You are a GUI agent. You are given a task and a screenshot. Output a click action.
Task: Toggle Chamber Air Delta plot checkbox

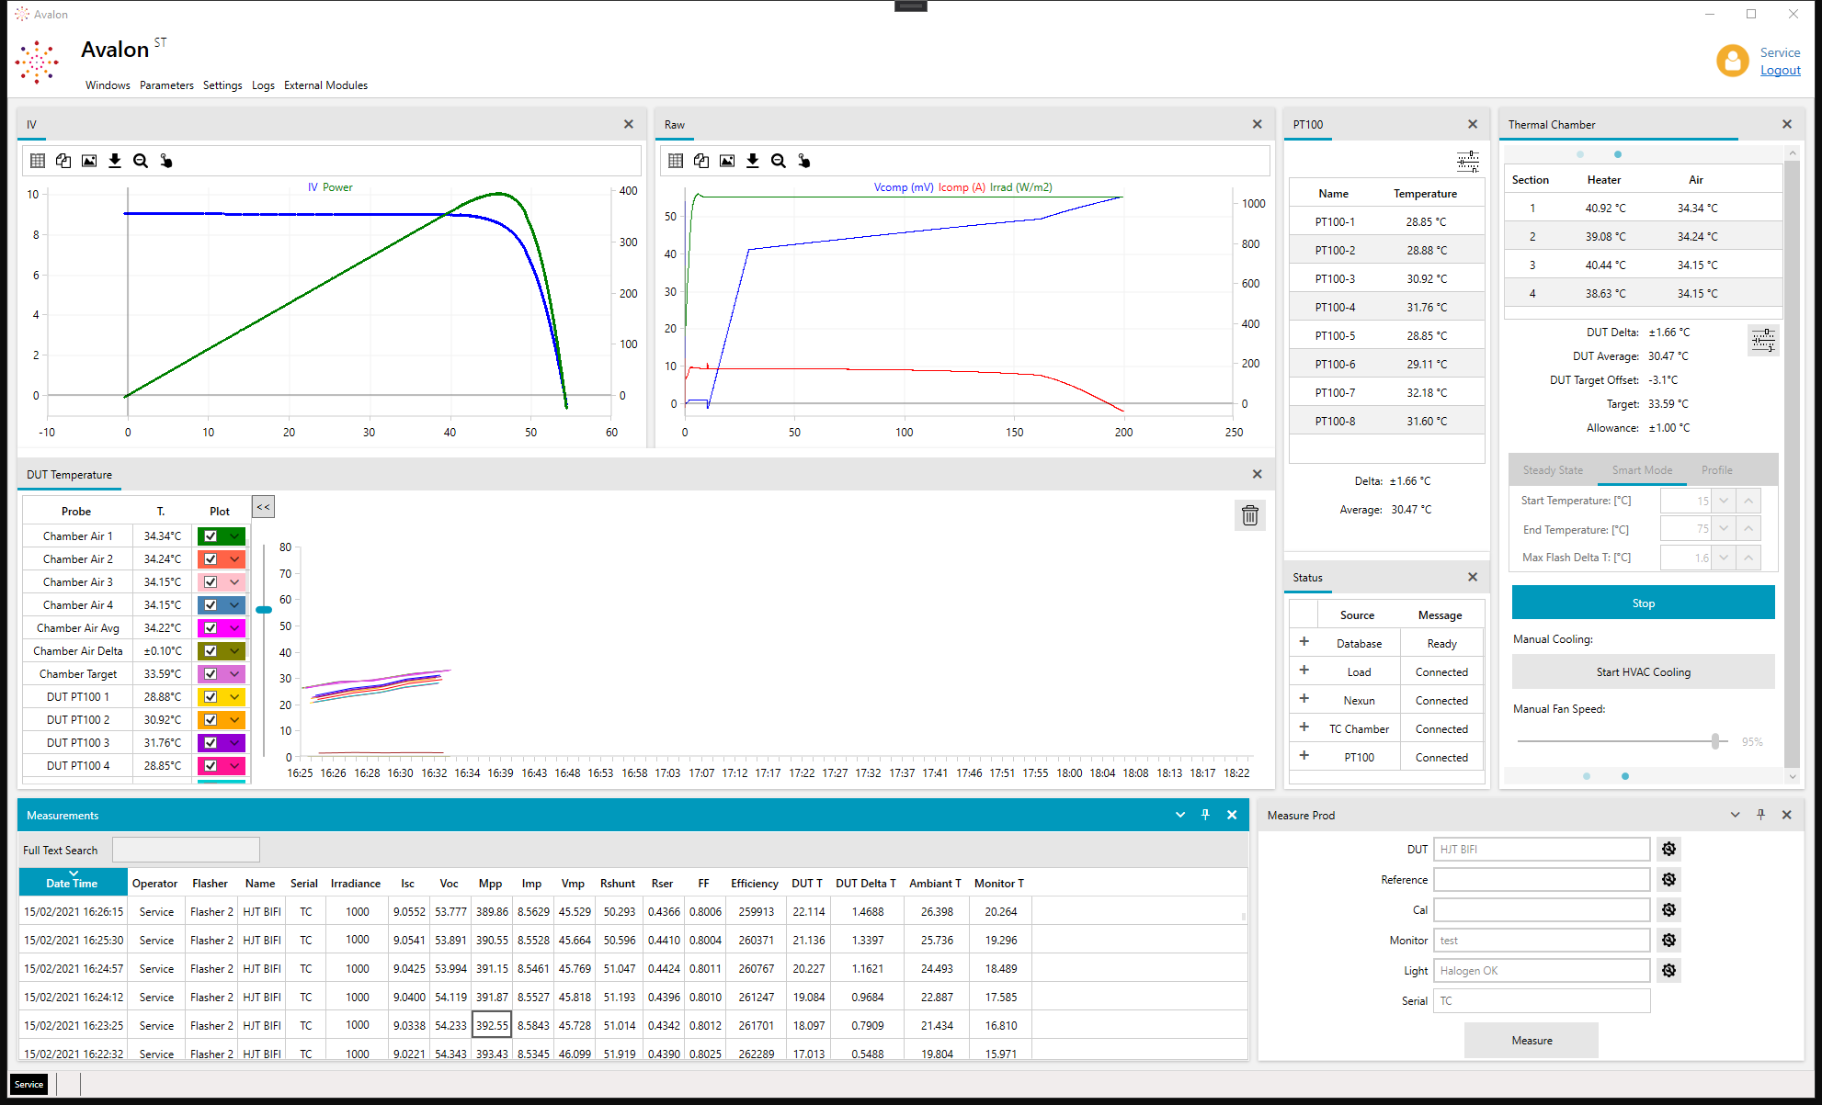pyautogui.click(x=211, y=651)
